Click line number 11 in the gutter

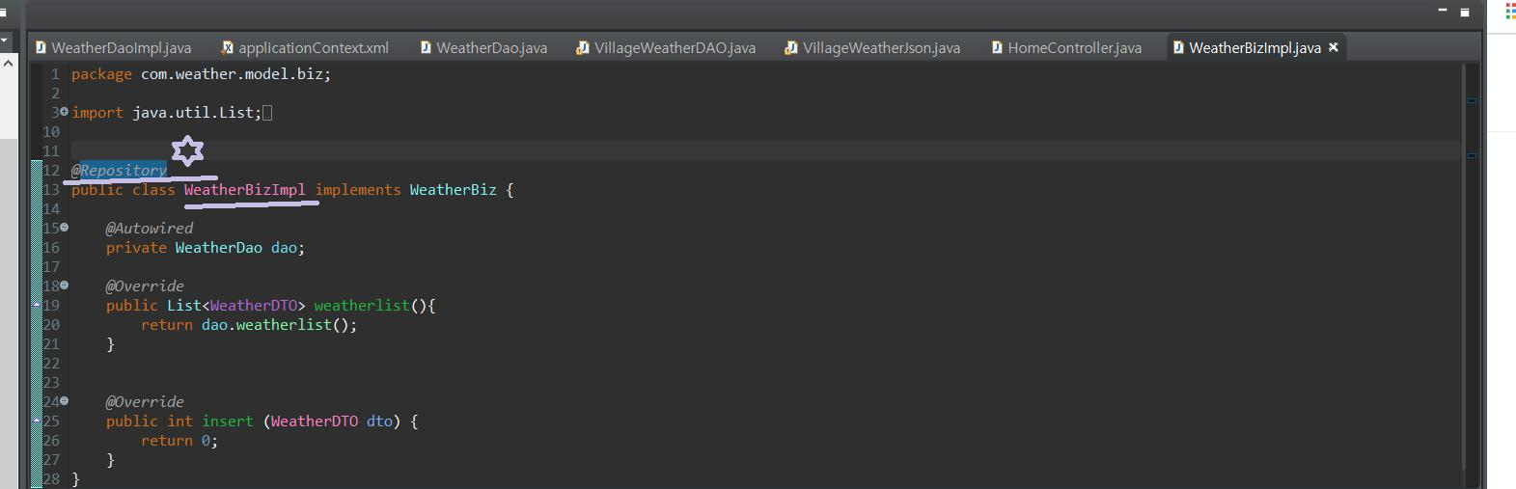point(51,151)
